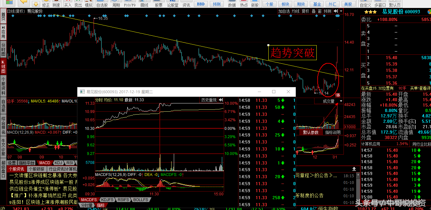This screenshot has height=210, width=431.
Task: Click the 板块 sector button
Action: point(285,4)
